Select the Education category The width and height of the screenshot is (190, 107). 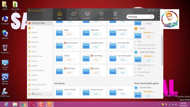[40, 89]
